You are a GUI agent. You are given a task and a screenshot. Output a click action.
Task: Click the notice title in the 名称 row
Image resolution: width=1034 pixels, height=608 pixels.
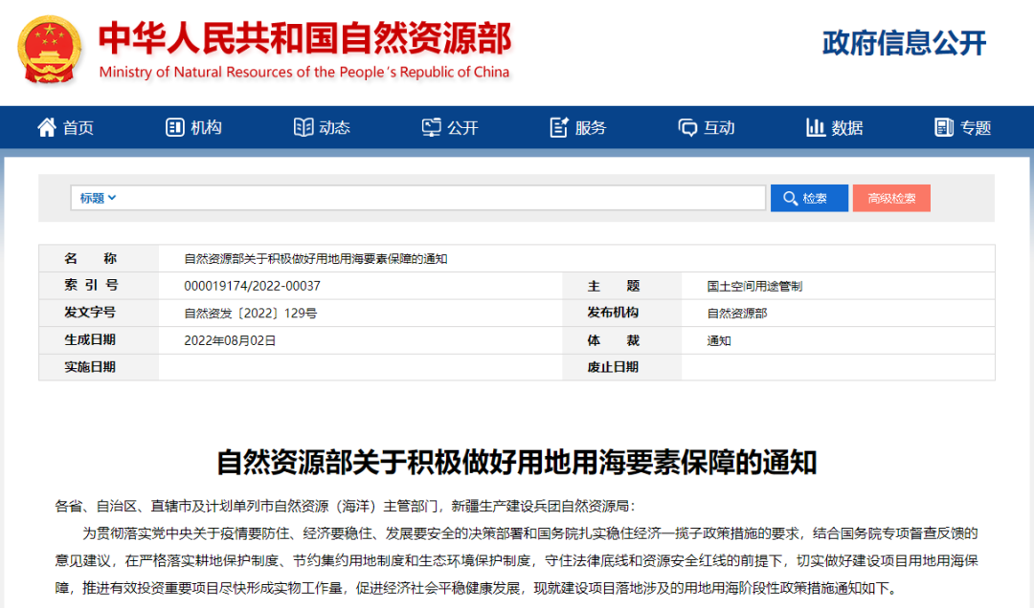click(x=316, y=258)
